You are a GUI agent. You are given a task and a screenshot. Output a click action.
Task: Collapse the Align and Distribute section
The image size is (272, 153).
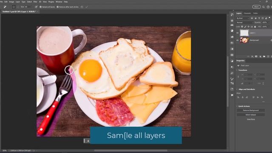pyautogui.click(x=237, y=89)
